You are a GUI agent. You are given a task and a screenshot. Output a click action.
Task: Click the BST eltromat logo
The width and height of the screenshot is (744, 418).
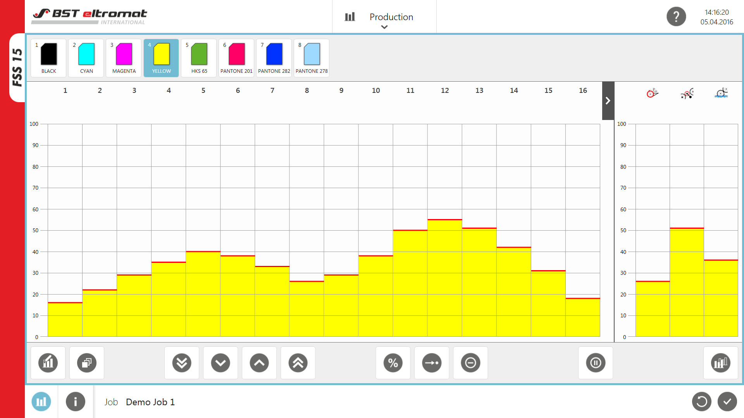pyautogui.click(x=90, y=17)
